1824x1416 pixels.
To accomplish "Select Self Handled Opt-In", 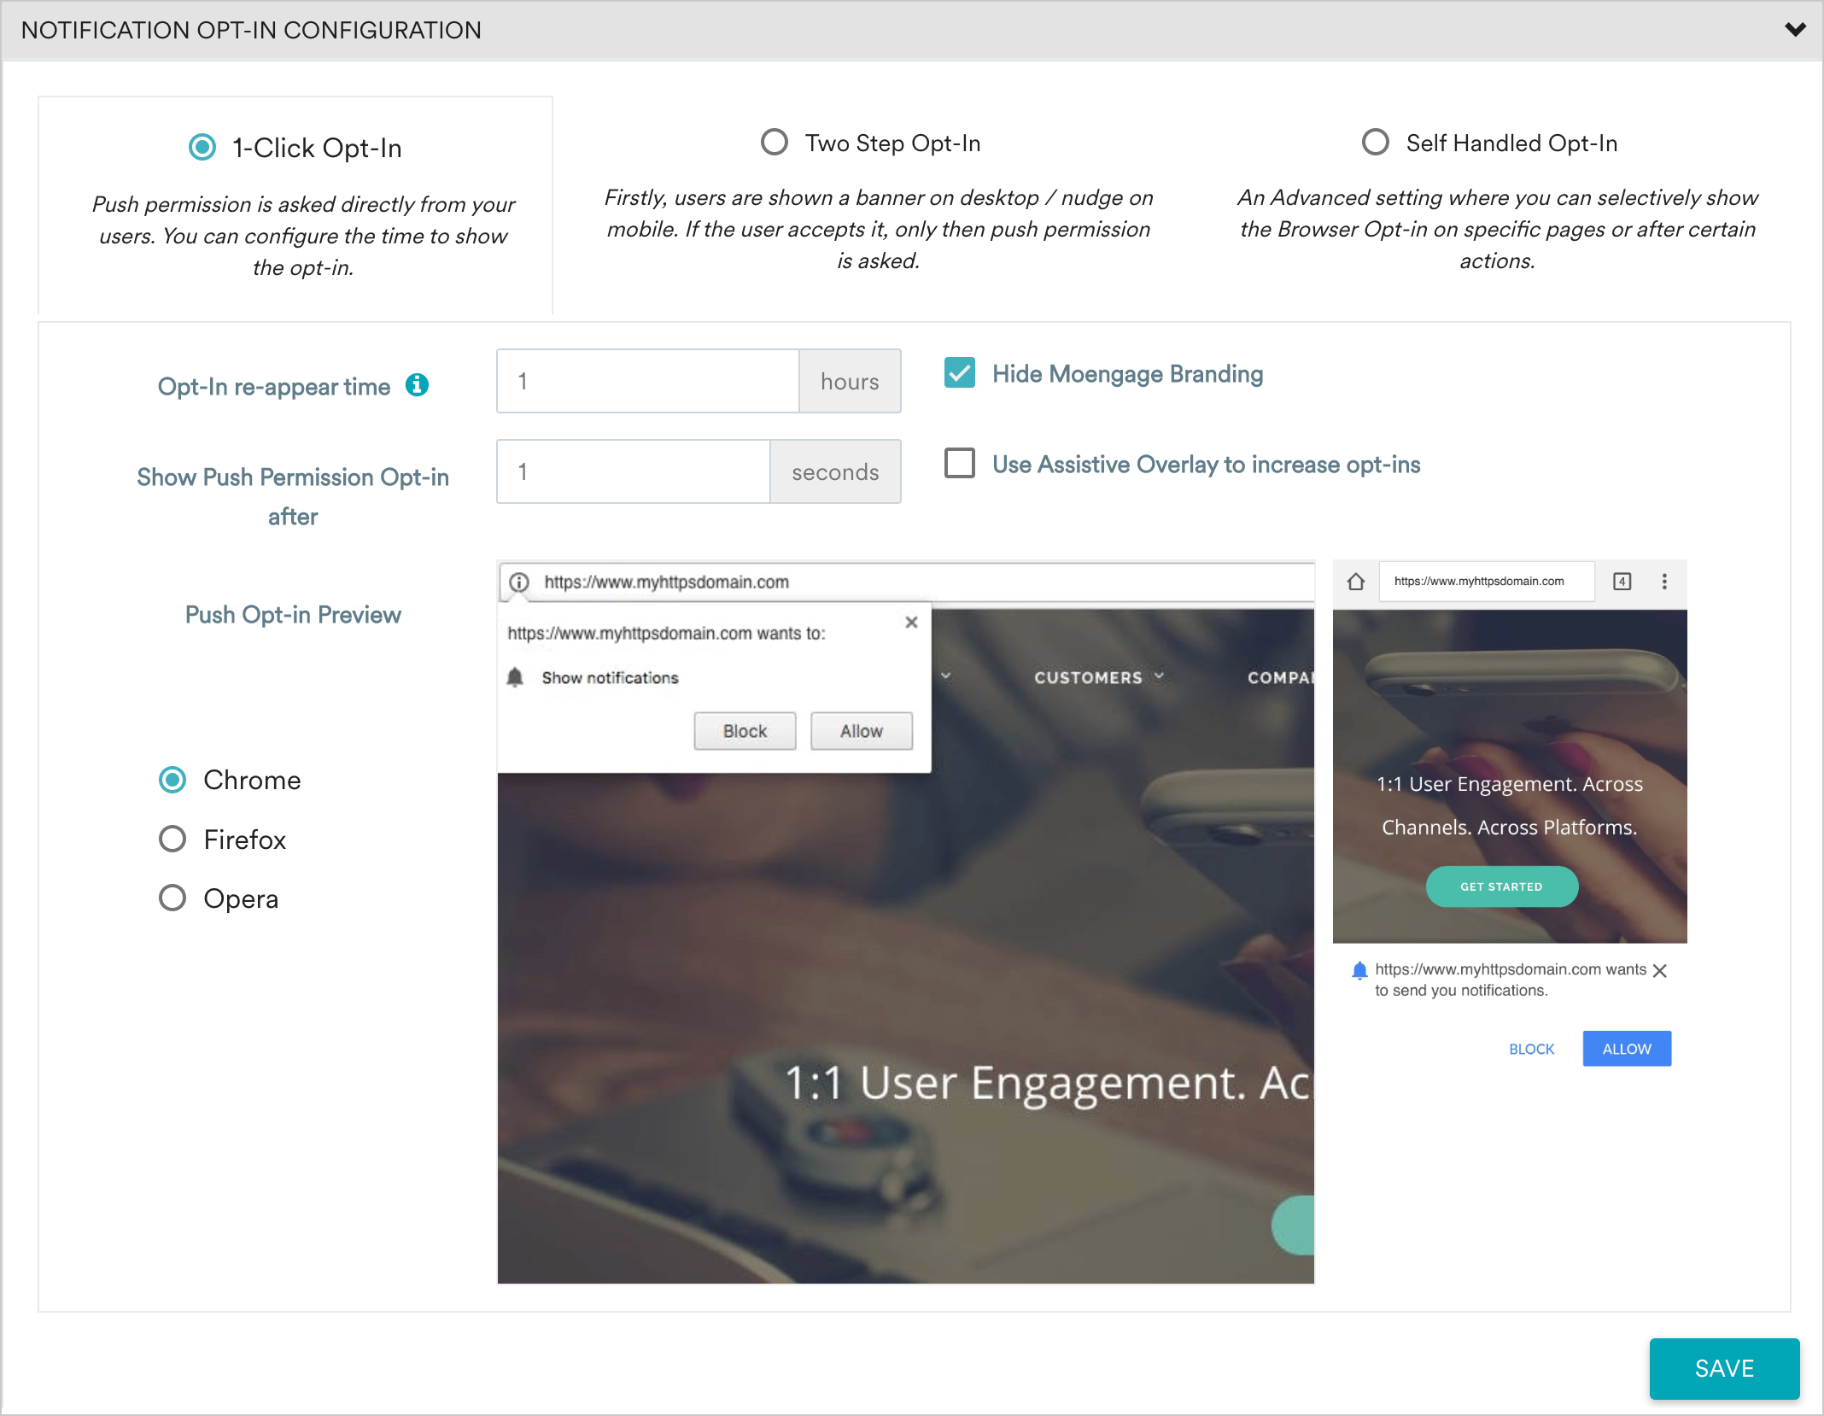I will [x=1376, y=142].
